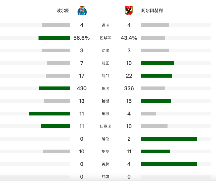
Task: Click Al Ahly's green shots-on-target bar
Action: [x=157, y=63]
